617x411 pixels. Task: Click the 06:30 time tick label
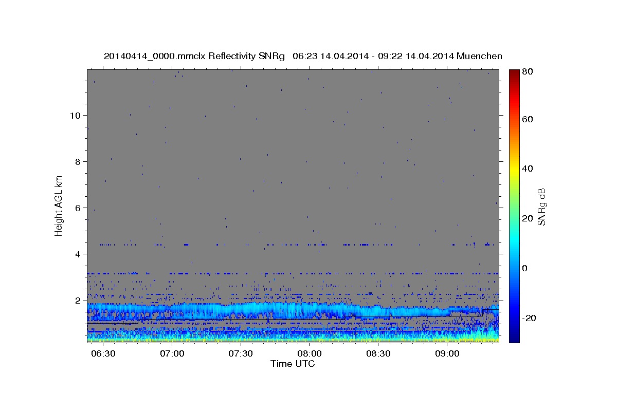(x=103, y=354)
